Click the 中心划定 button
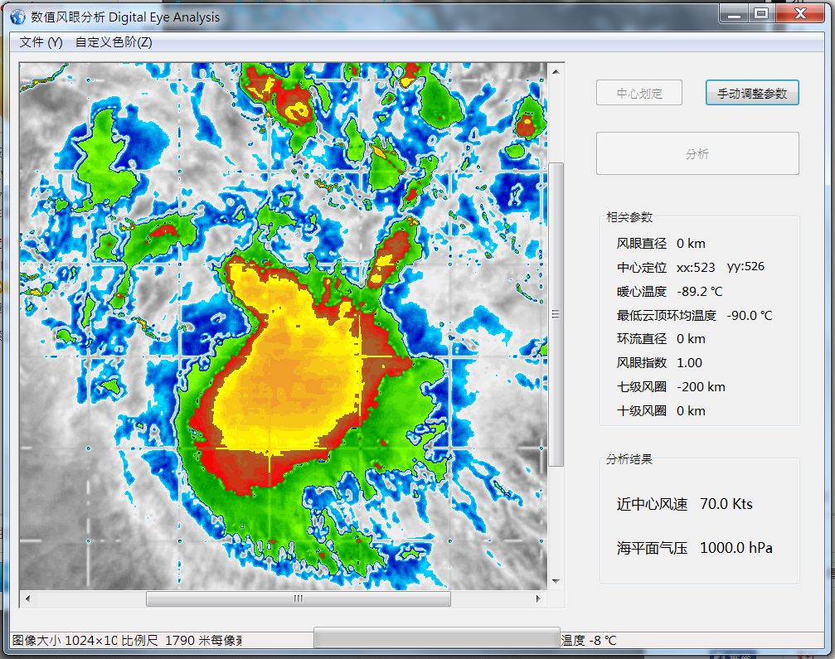Image resolution: width=835 pixels, height=659 pixels. tap(639, 94)
